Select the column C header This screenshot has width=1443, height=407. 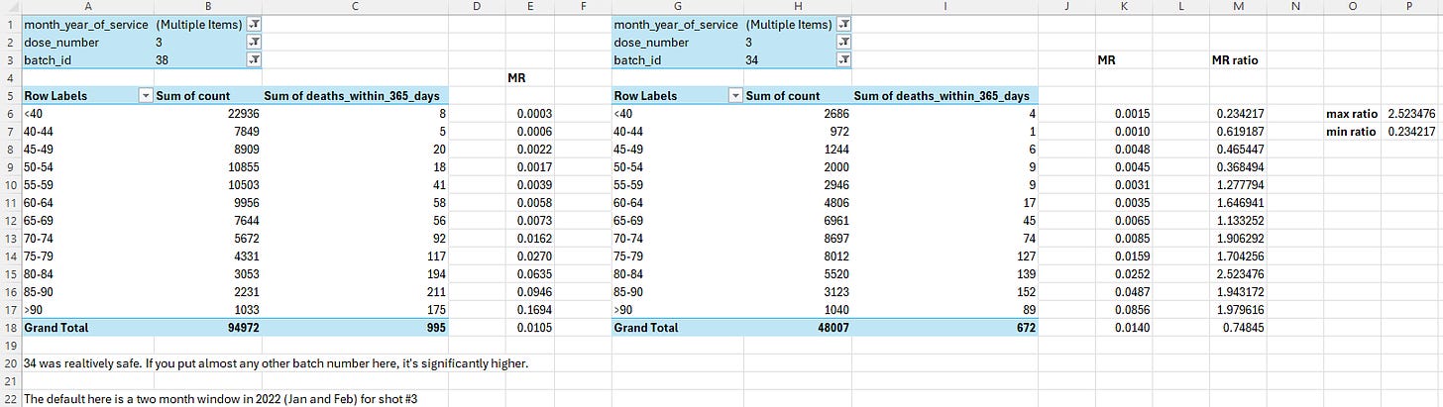click(355, 7)
